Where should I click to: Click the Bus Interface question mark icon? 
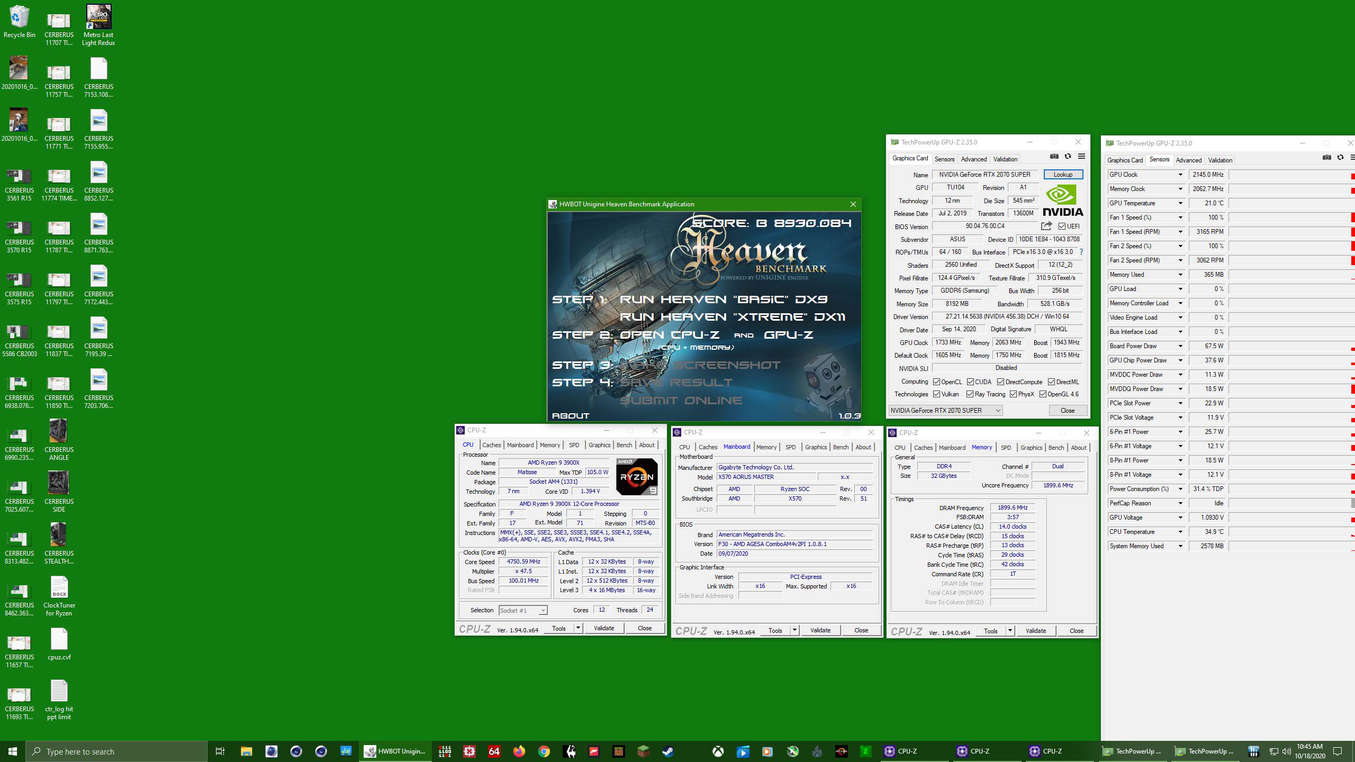(x=1081, y=252)
